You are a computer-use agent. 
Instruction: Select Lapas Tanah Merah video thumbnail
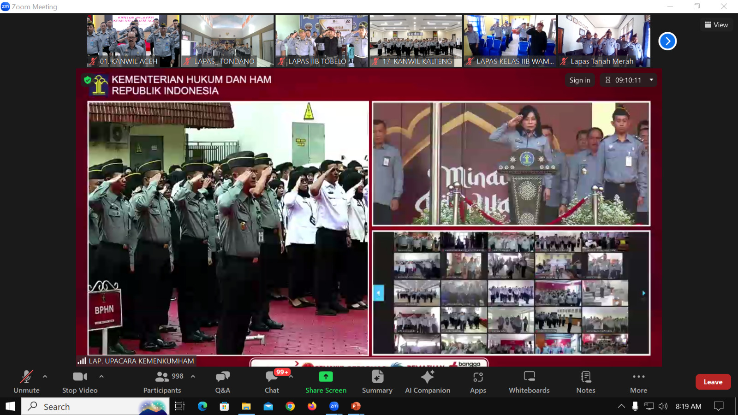[x=604, y=41]
